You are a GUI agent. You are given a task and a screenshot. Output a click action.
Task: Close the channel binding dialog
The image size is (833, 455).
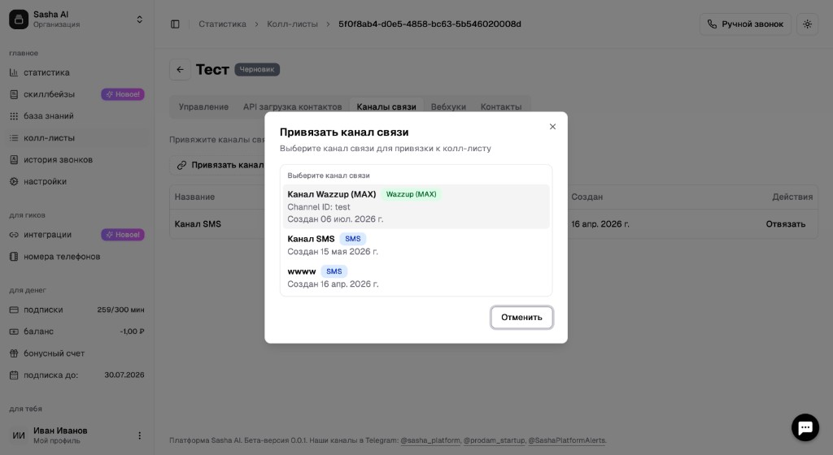[552, 127]
